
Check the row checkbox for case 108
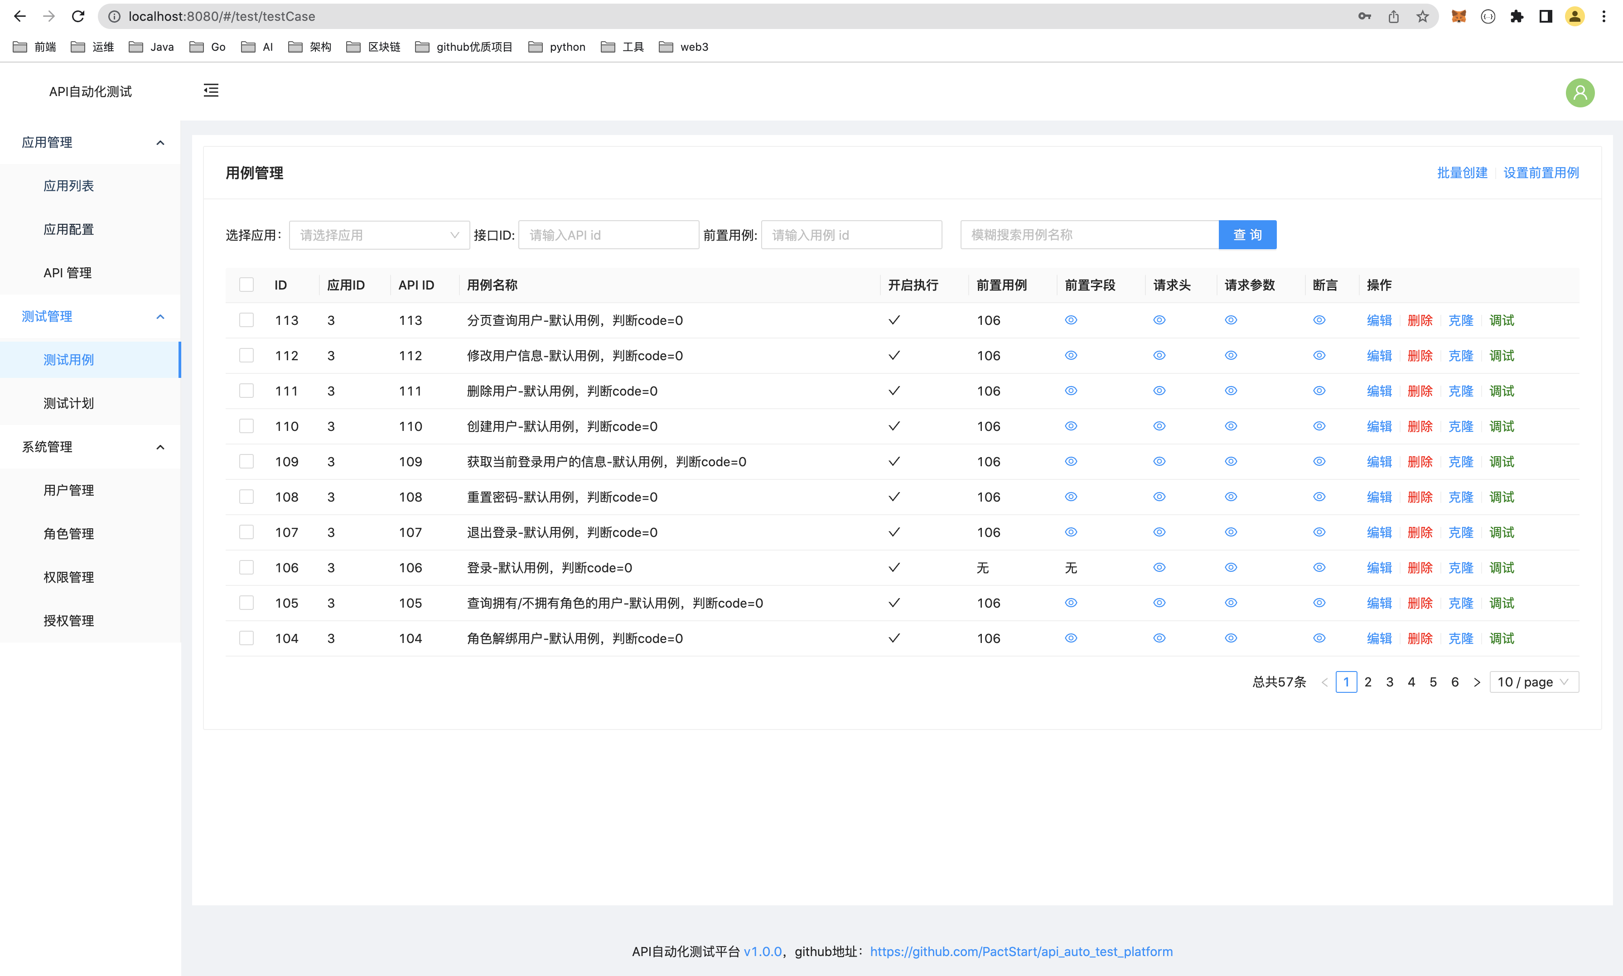tap(246, 497)
